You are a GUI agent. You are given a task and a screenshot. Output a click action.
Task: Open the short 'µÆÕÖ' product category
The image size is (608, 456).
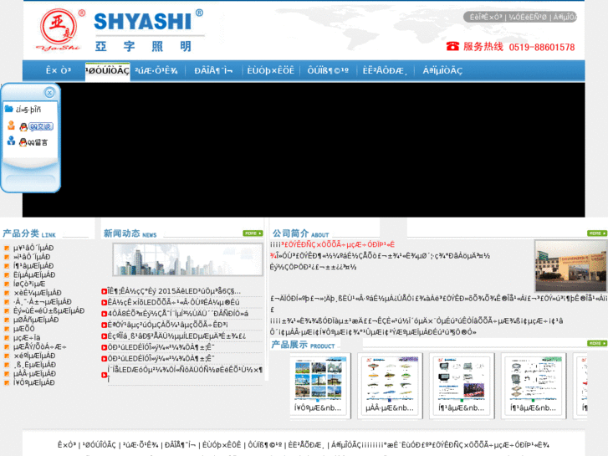pos(24,329)
